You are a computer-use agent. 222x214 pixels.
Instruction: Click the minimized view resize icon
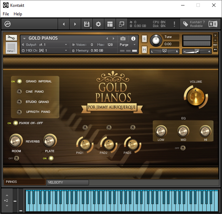pyautogui.click(x=121, y=24)
